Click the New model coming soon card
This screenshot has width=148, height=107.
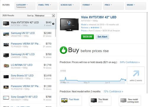pyautogui.click(x=130, y=101)
